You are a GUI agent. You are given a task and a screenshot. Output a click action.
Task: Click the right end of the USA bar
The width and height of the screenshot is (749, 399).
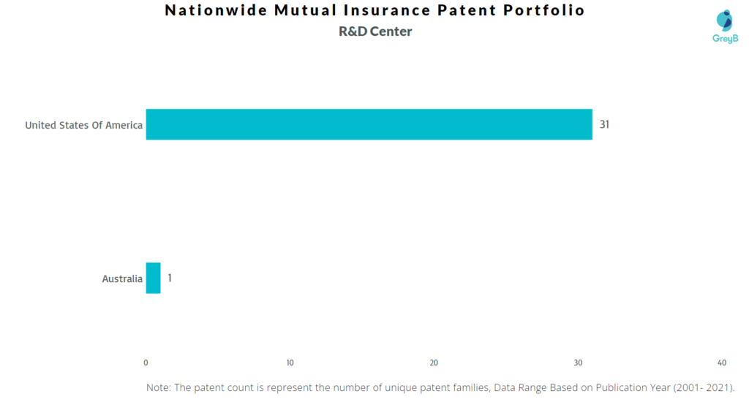coord(589,124)
